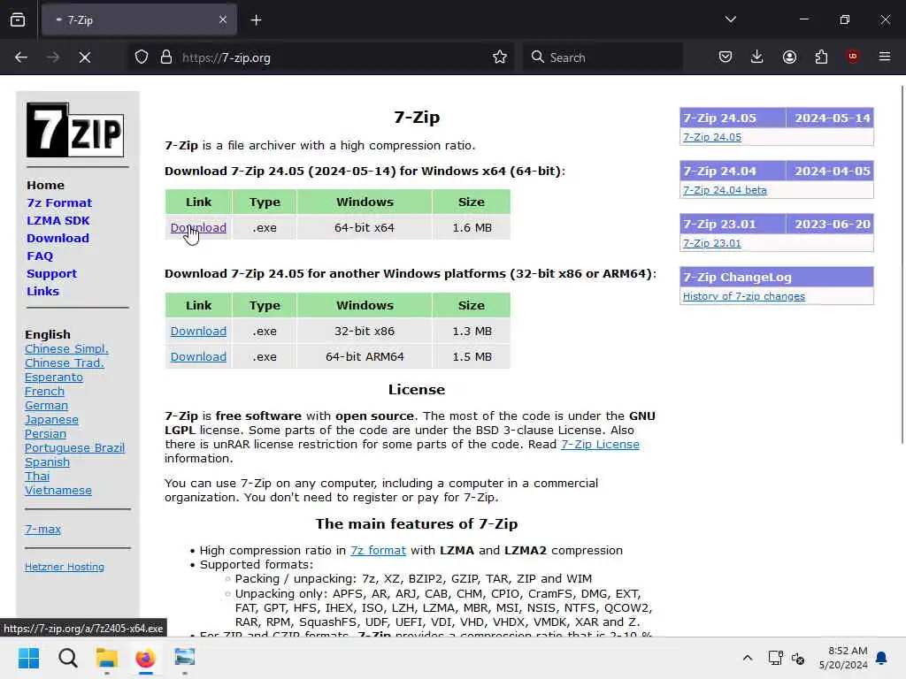
Task: Switch language to German
Action: coord(46,405)
